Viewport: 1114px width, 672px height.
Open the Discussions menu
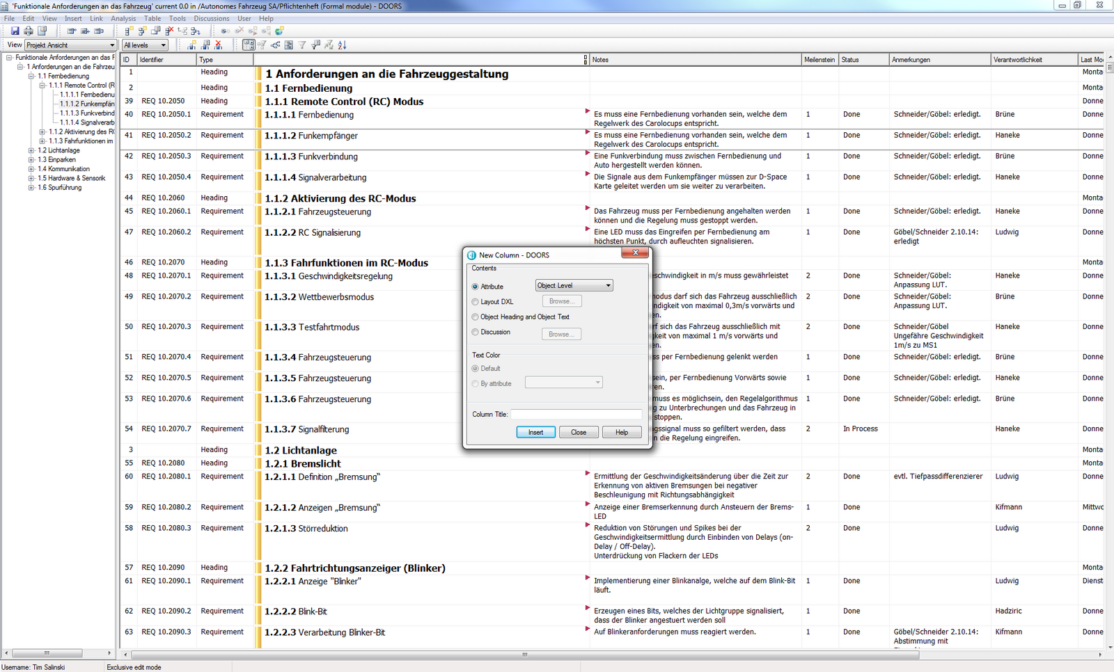coord(211,19)
